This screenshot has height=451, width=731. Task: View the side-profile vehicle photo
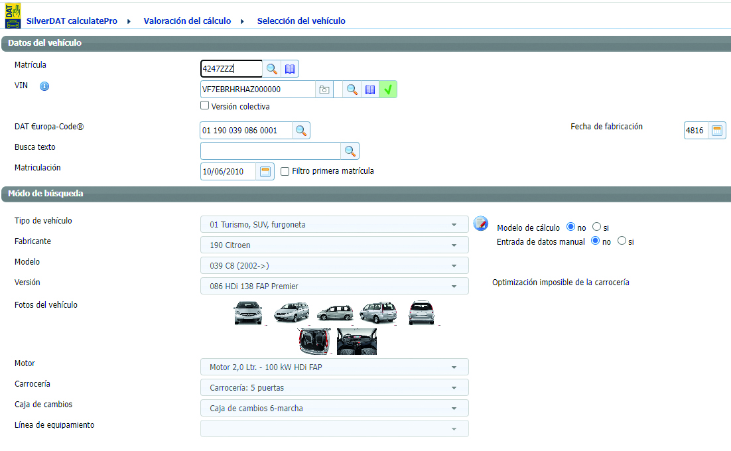[x=335, y=312]
